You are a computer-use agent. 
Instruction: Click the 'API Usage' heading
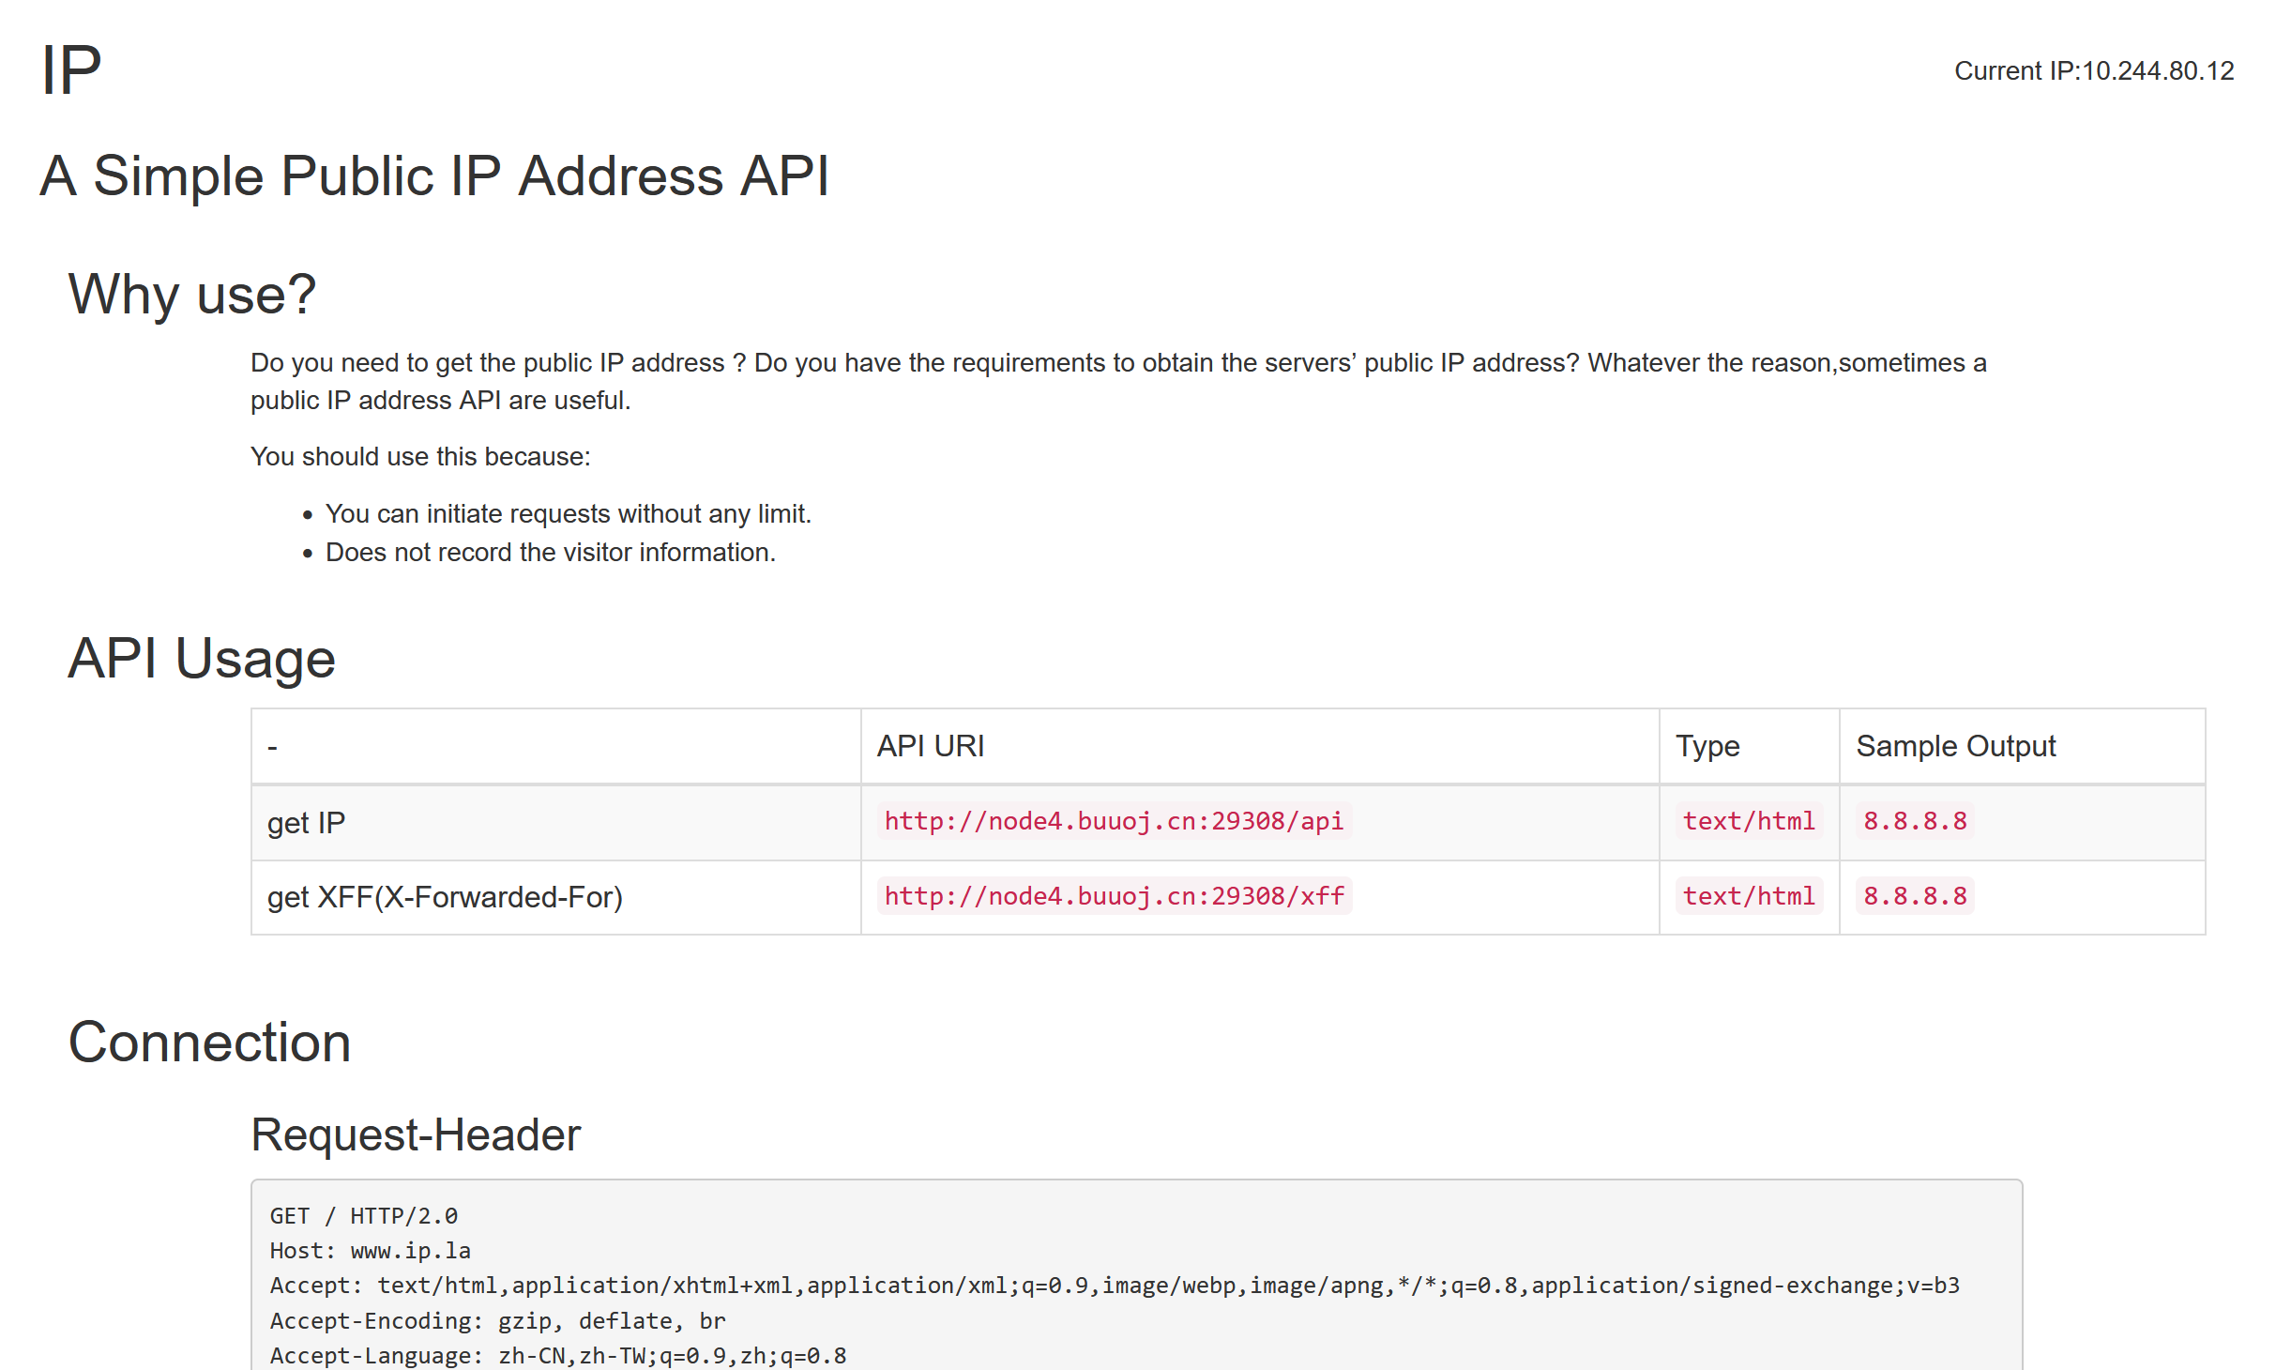(202, 658)
